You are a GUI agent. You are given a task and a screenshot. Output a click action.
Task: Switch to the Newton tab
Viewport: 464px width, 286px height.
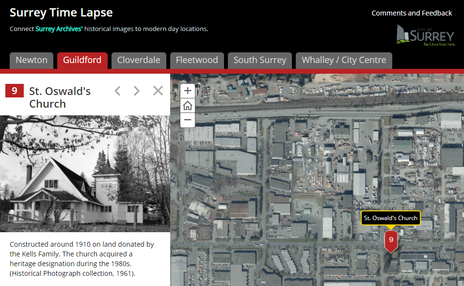click(x=32, y=61)
